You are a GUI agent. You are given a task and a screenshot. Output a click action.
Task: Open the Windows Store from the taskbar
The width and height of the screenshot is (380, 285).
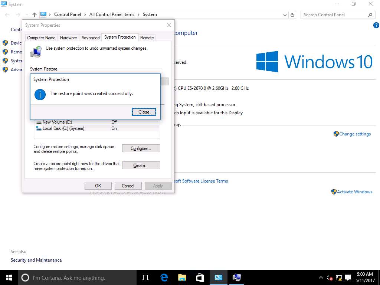(200, 278)
